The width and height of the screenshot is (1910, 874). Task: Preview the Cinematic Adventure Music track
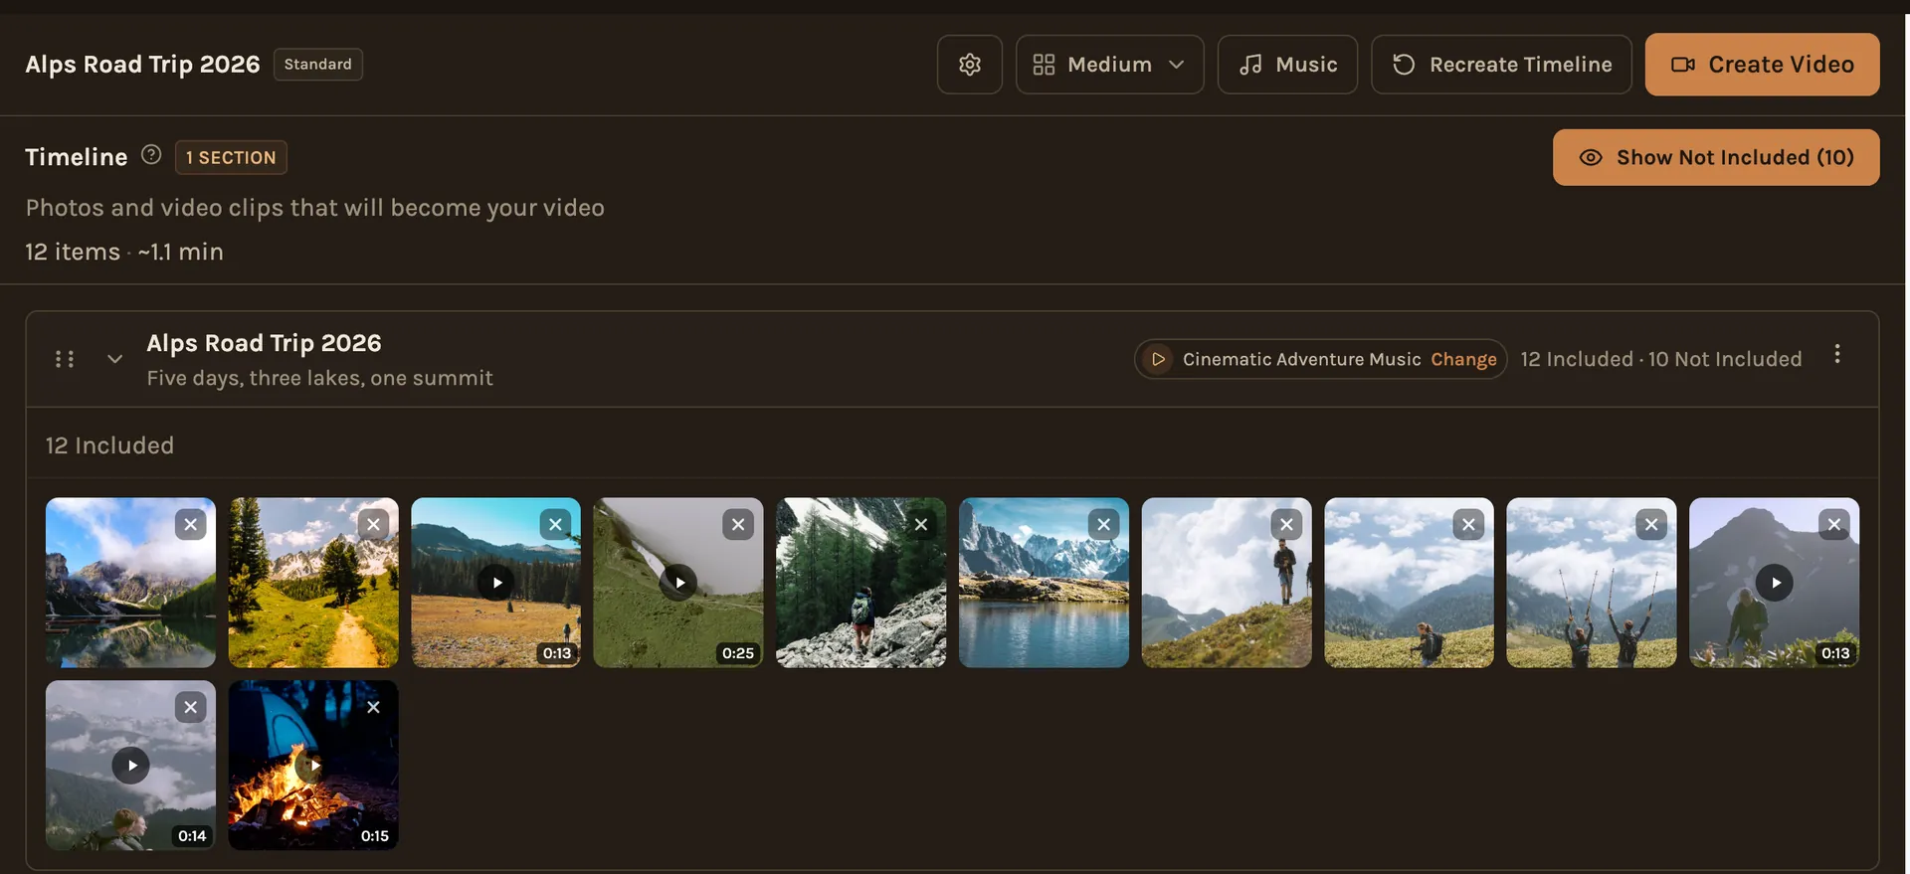[x=1158, y=359]
